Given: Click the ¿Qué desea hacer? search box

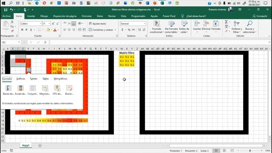Looking at the screenshot, I should [x=196, y=16].
